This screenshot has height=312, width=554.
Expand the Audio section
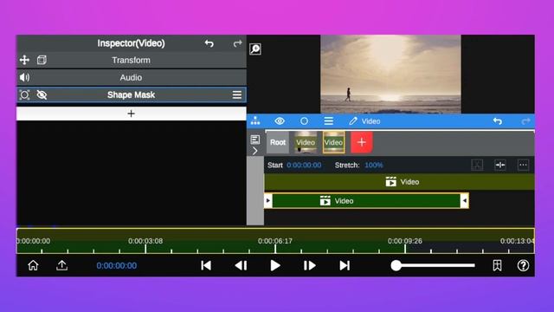point(131,77)
